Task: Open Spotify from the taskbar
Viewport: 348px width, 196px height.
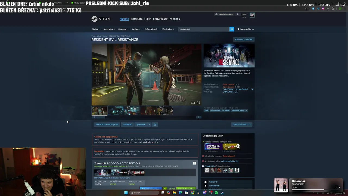Action: coord(216,193)
